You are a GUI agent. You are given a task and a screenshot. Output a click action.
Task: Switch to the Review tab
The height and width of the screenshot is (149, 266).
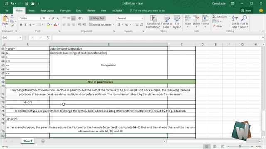[x=91, y=10]
